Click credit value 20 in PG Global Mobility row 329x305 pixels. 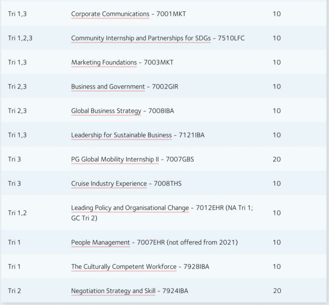tap(276, 159)
